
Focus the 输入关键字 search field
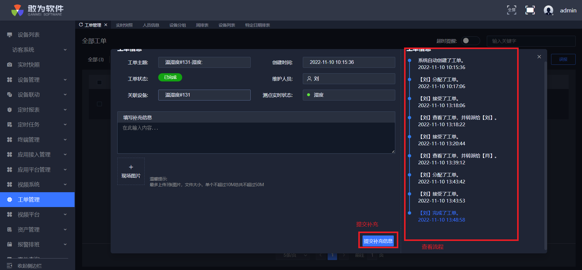coord(531,41)
